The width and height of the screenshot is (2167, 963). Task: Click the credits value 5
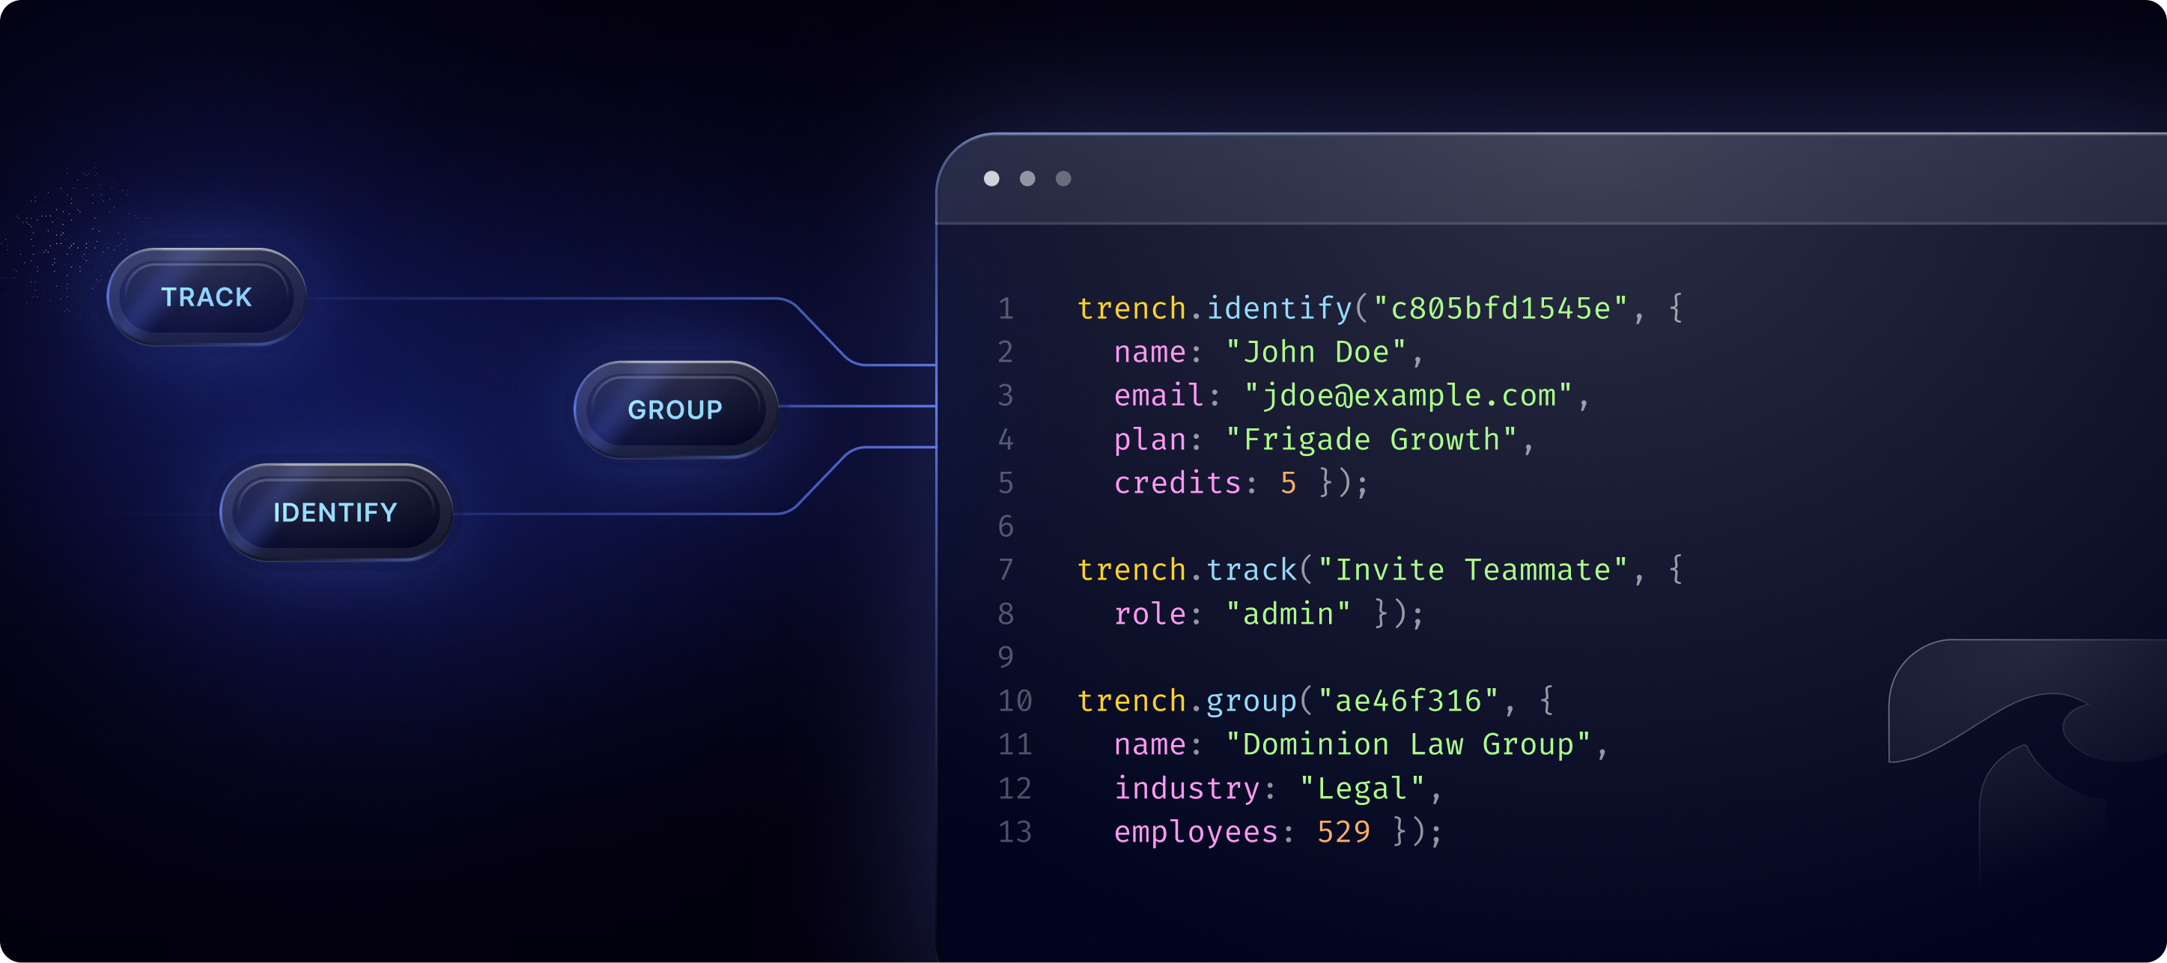[1288, 484]
